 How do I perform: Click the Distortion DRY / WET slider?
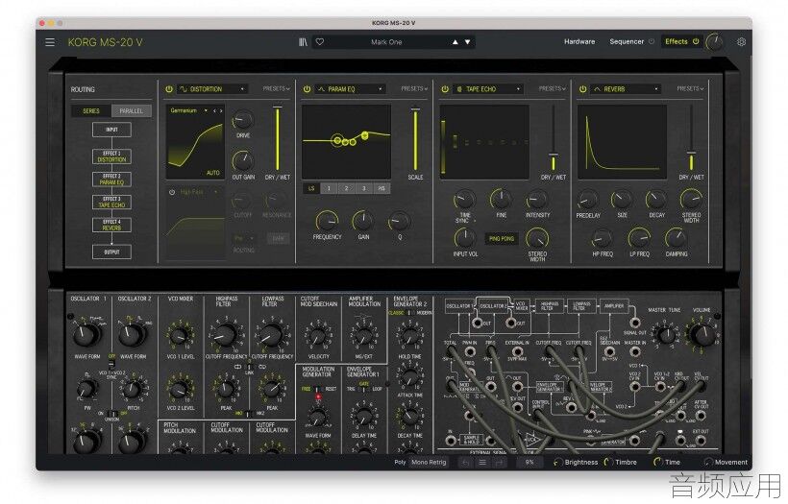[x=277, y=138]
